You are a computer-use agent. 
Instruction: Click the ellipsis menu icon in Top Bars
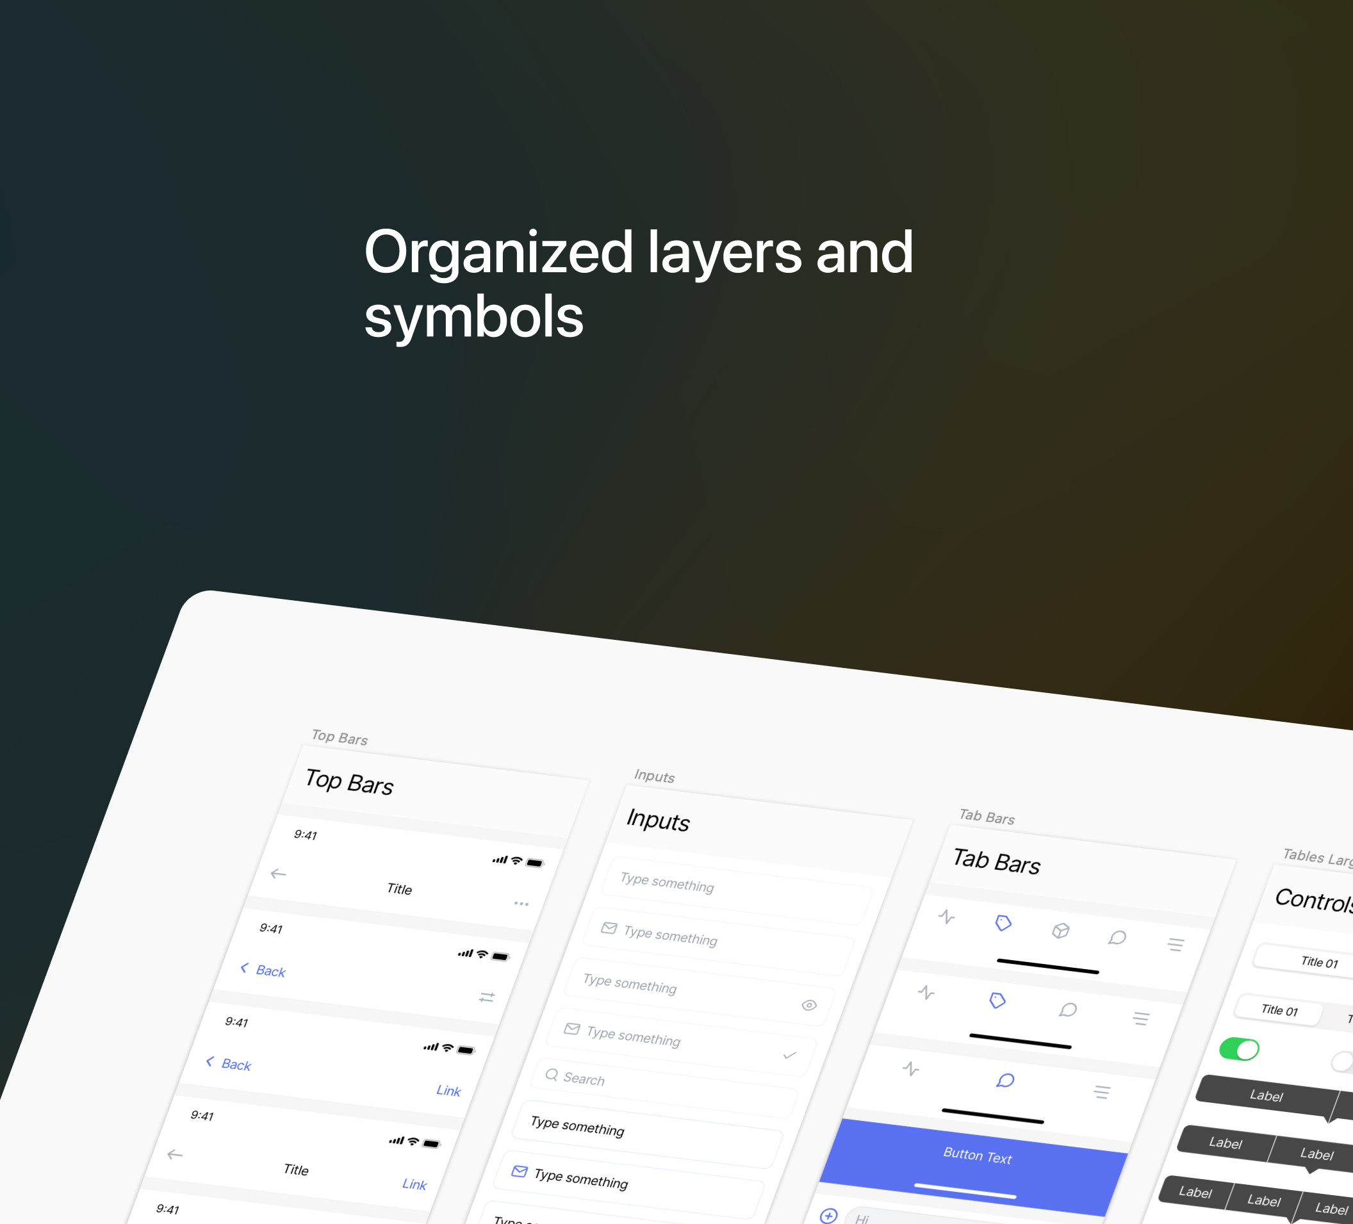(x=522, y=904)
